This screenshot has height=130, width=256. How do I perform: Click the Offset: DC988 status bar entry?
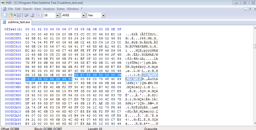[10, 129]
